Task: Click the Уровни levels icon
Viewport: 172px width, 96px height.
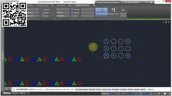Action: tap(72, 10)
